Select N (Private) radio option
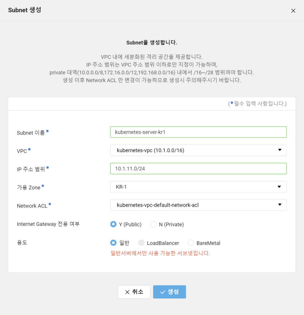 coord(153,224)
